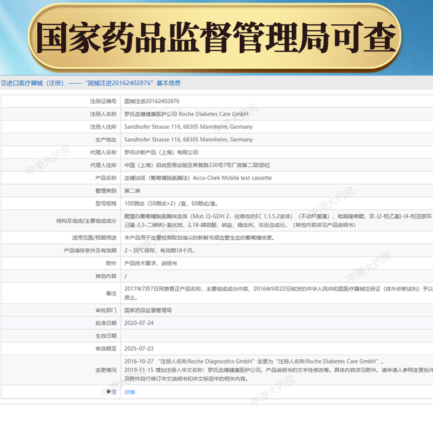Click the 生效日期 label
This screenshot has width=433, height=433.
[106, 336]
